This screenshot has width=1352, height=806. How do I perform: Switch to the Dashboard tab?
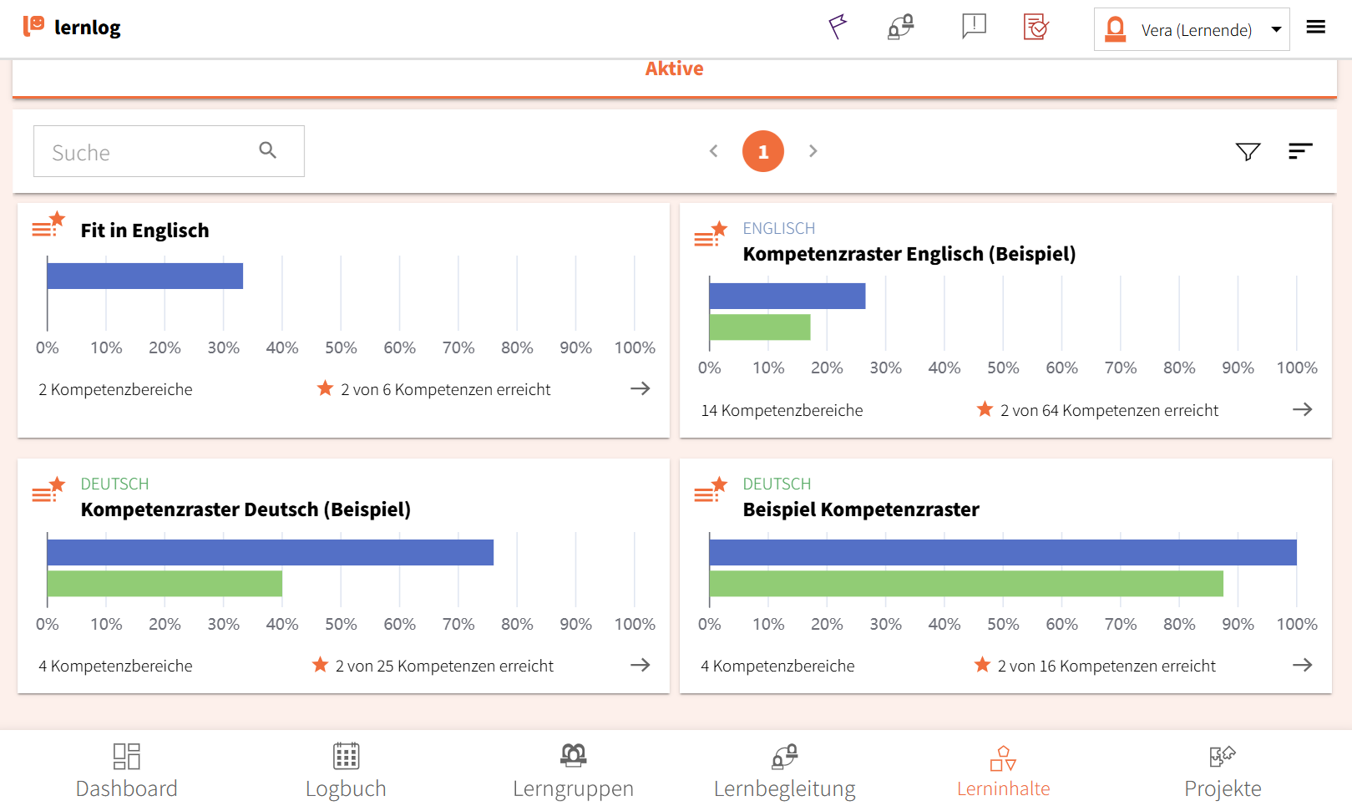[x=127, y=770]
